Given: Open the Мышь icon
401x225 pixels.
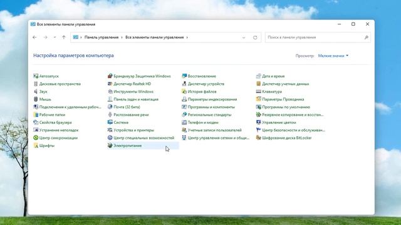Looking at the screenshot, I should tap(36, 99).
